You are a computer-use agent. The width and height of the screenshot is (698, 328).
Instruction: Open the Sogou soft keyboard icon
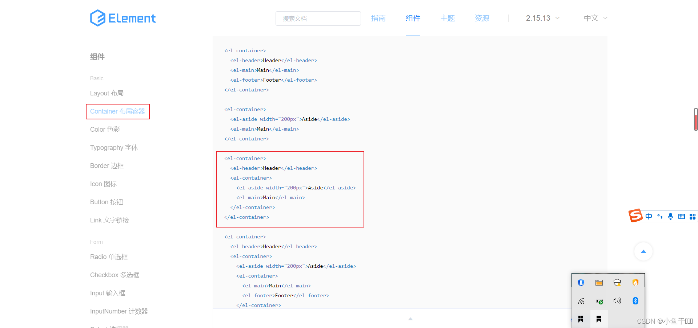(x=682, y=217)
